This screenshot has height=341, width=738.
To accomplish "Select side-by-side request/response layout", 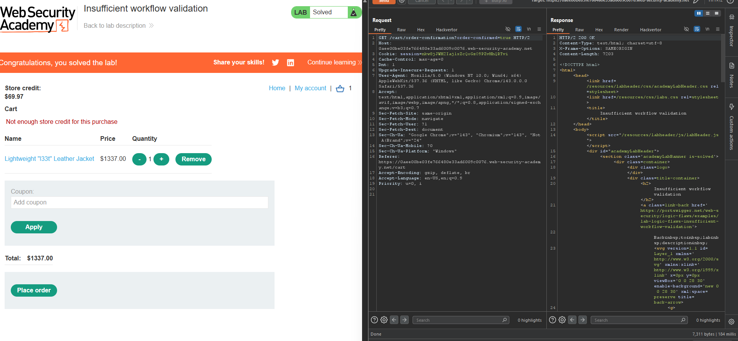I will pos(699,13).
